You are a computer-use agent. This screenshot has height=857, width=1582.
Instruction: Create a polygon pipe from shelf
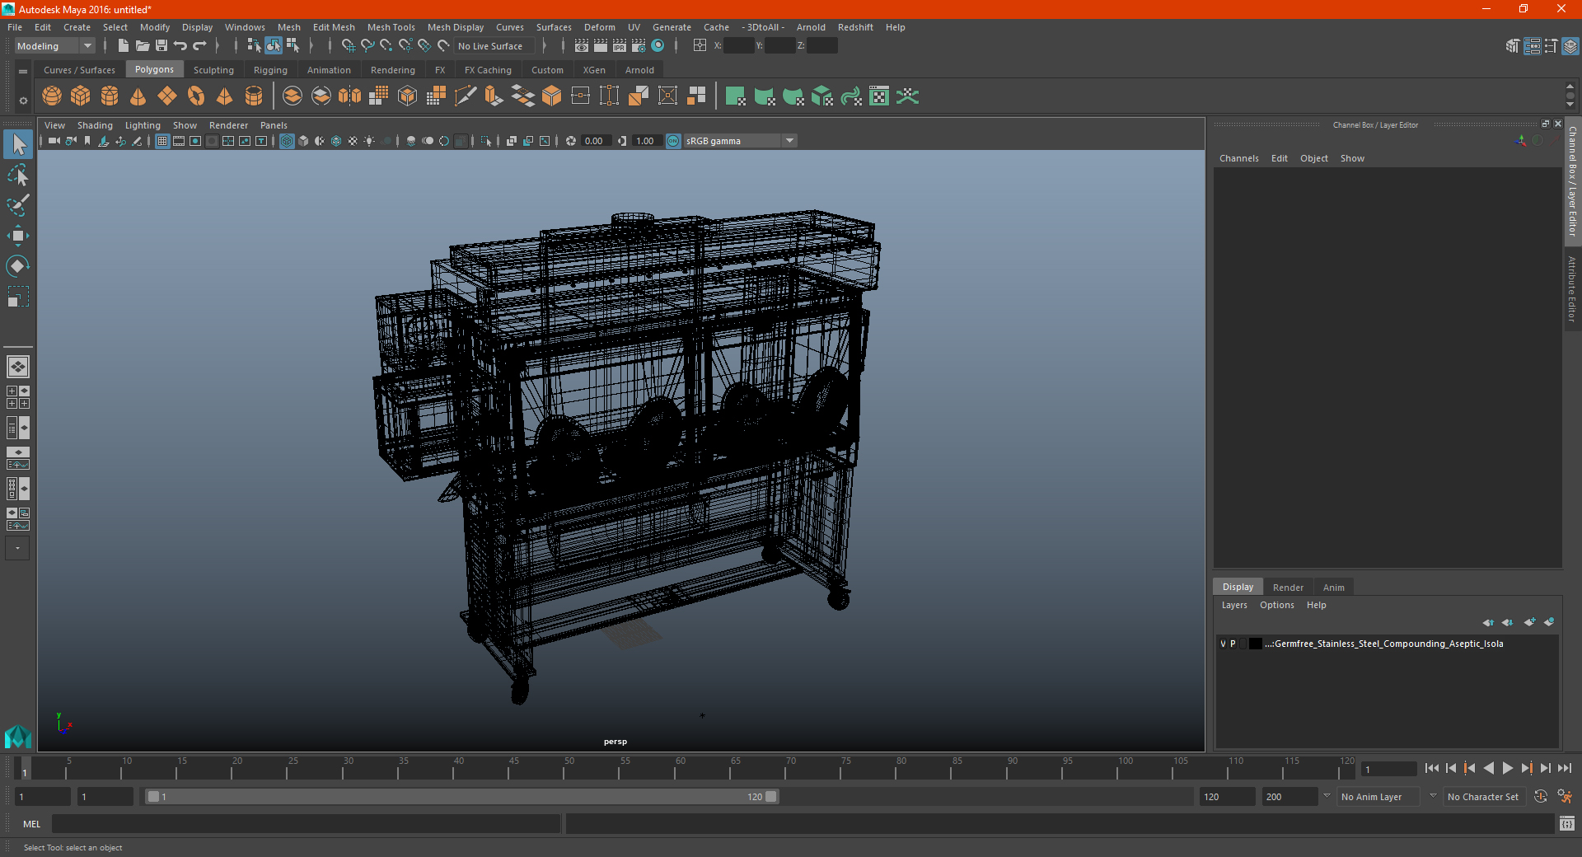click(x=254, y=96)
